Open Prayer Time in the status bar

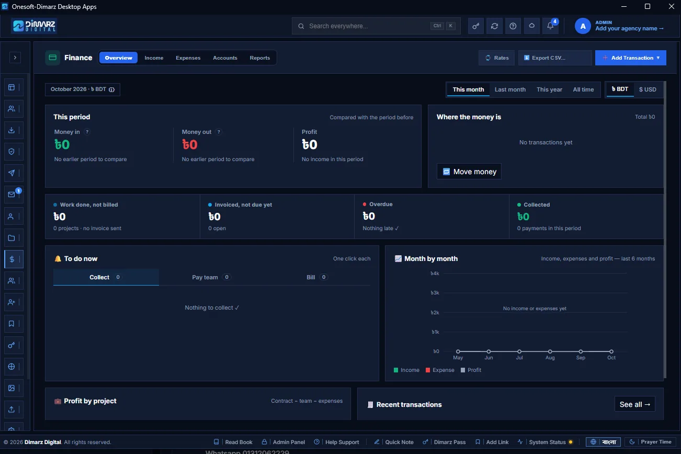coord(651,442)
